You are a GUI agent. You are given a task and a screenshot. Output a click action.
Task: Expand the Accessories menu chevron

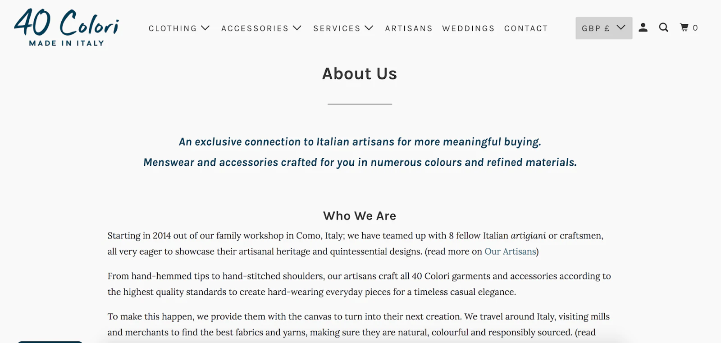(x=297, y=28)
